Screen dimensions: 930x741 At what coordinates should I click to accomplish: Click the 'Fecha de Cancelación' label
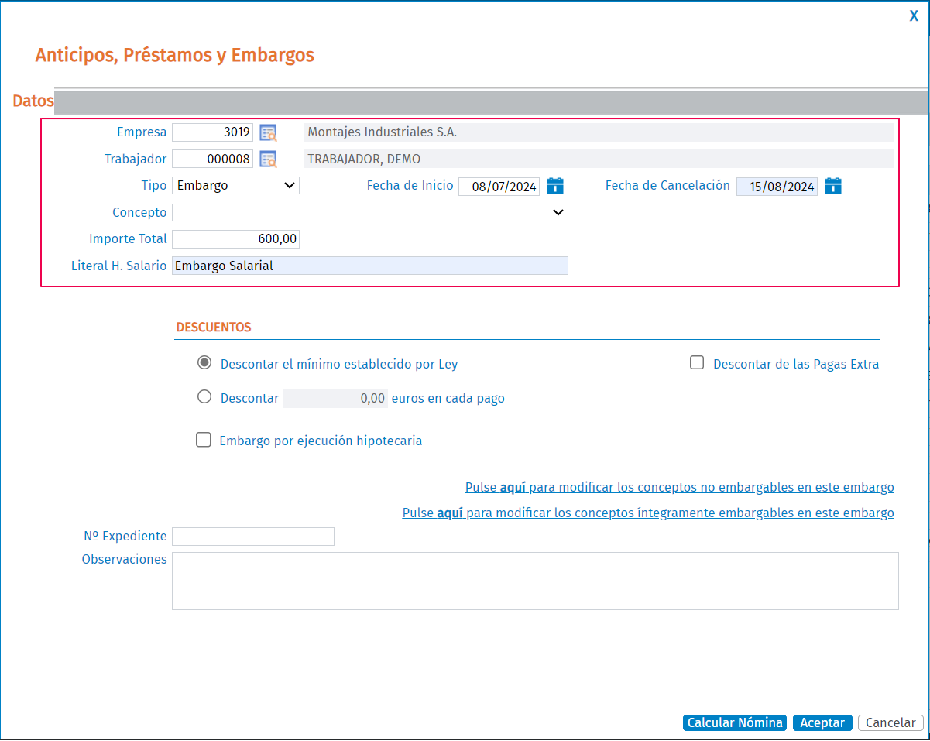(x=667, y=186)
